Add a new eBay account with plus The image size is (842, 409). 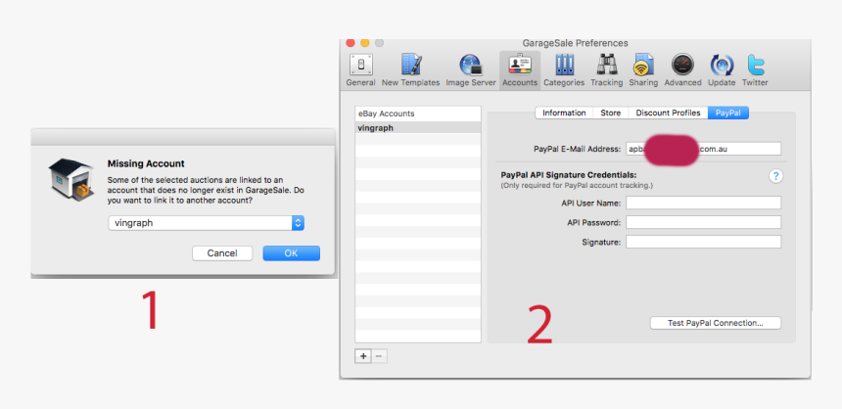point(363,356)
